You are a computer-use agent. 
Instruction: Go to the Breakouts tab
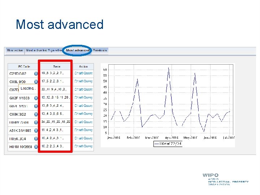100,51
